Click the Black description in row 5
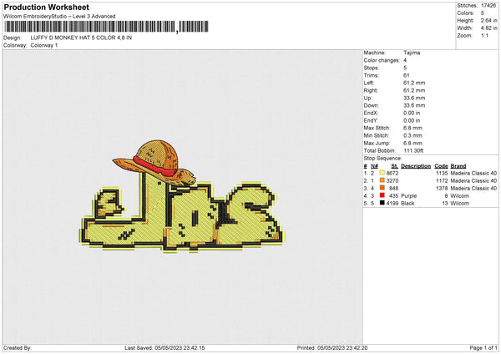The image size is (501, 354). pos(407,203)
